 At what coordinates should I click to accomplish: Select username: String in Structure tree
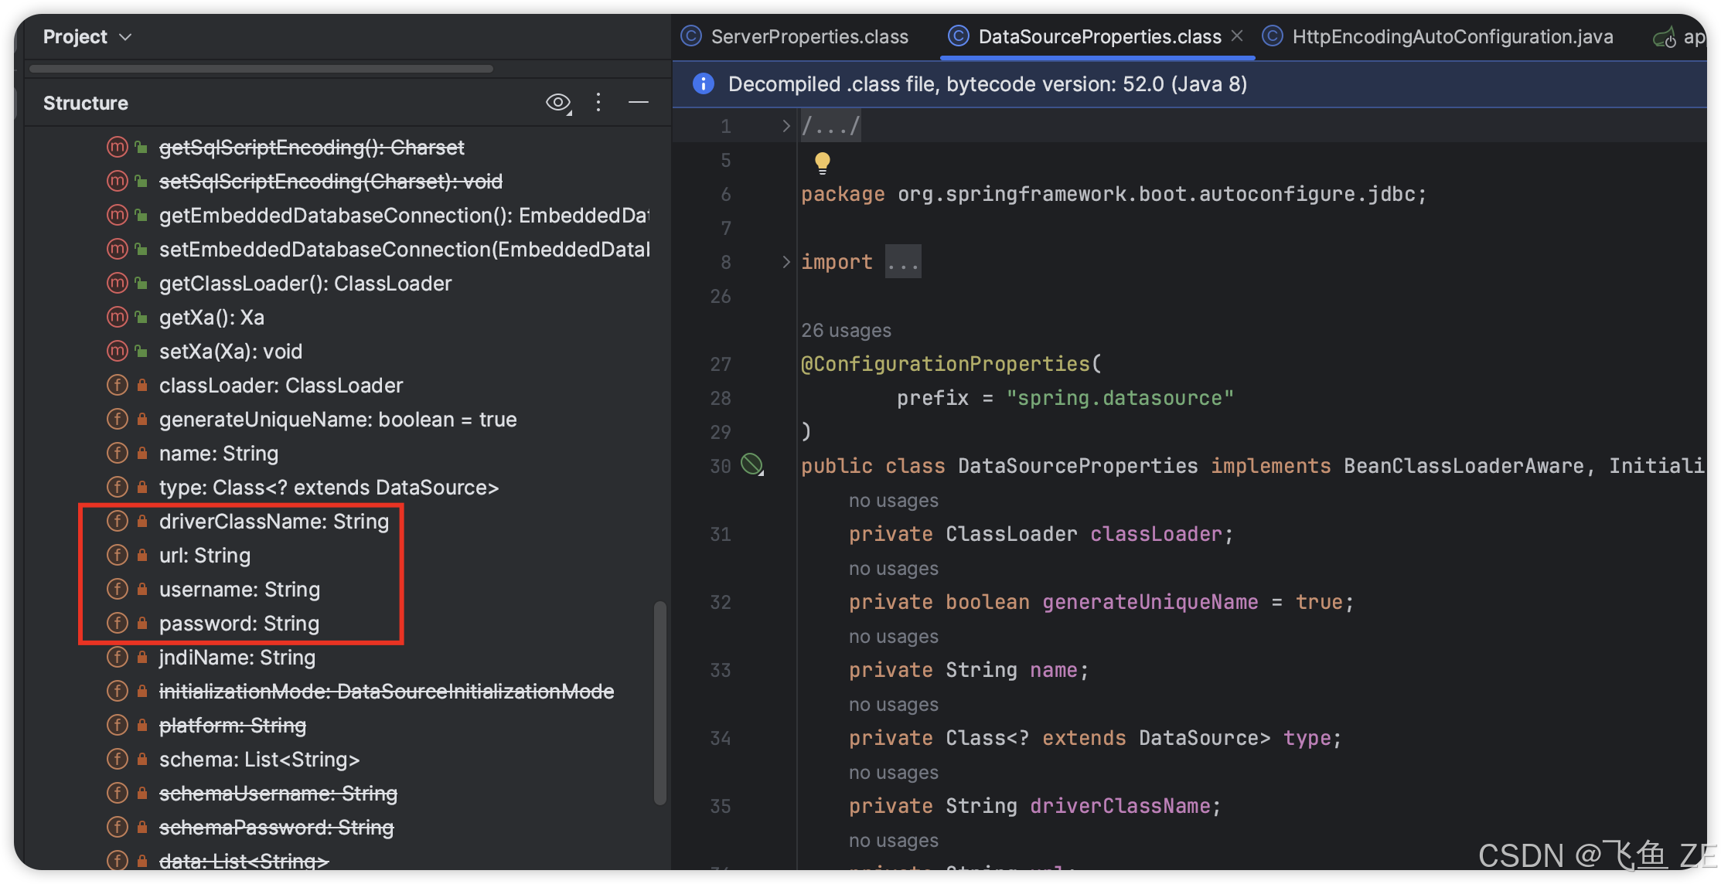[240, 589]
